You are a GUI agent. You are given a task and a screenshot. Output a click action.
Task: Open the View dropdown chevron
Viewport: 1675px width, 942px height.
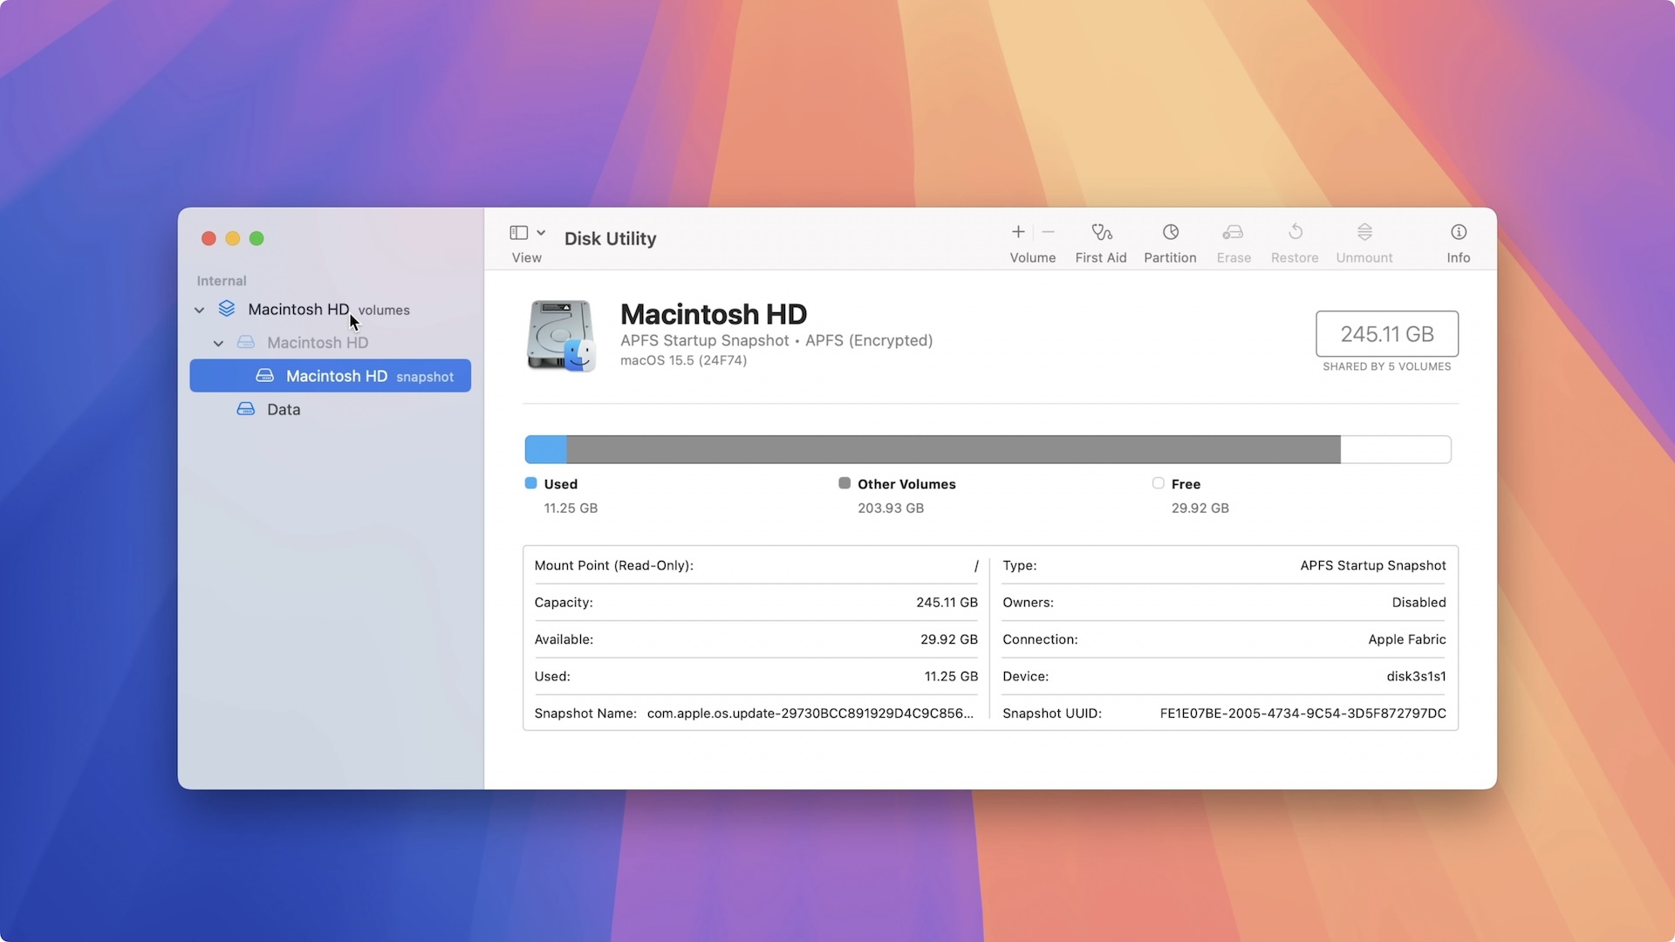pos(541,232)
